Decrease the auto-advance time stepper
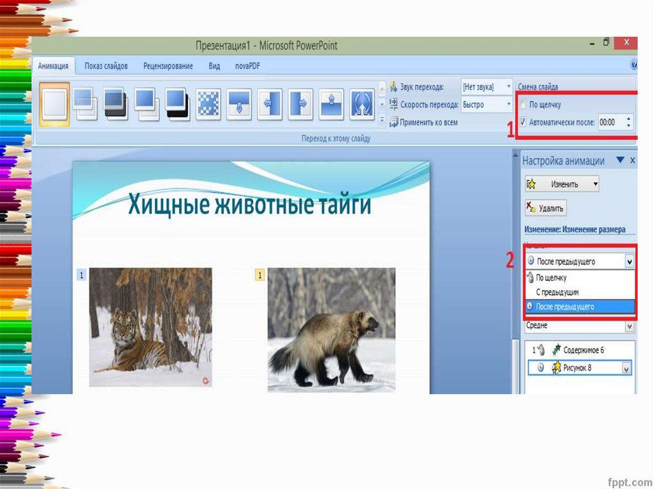The width and height of the screenshot is (653, 489). 628,126
